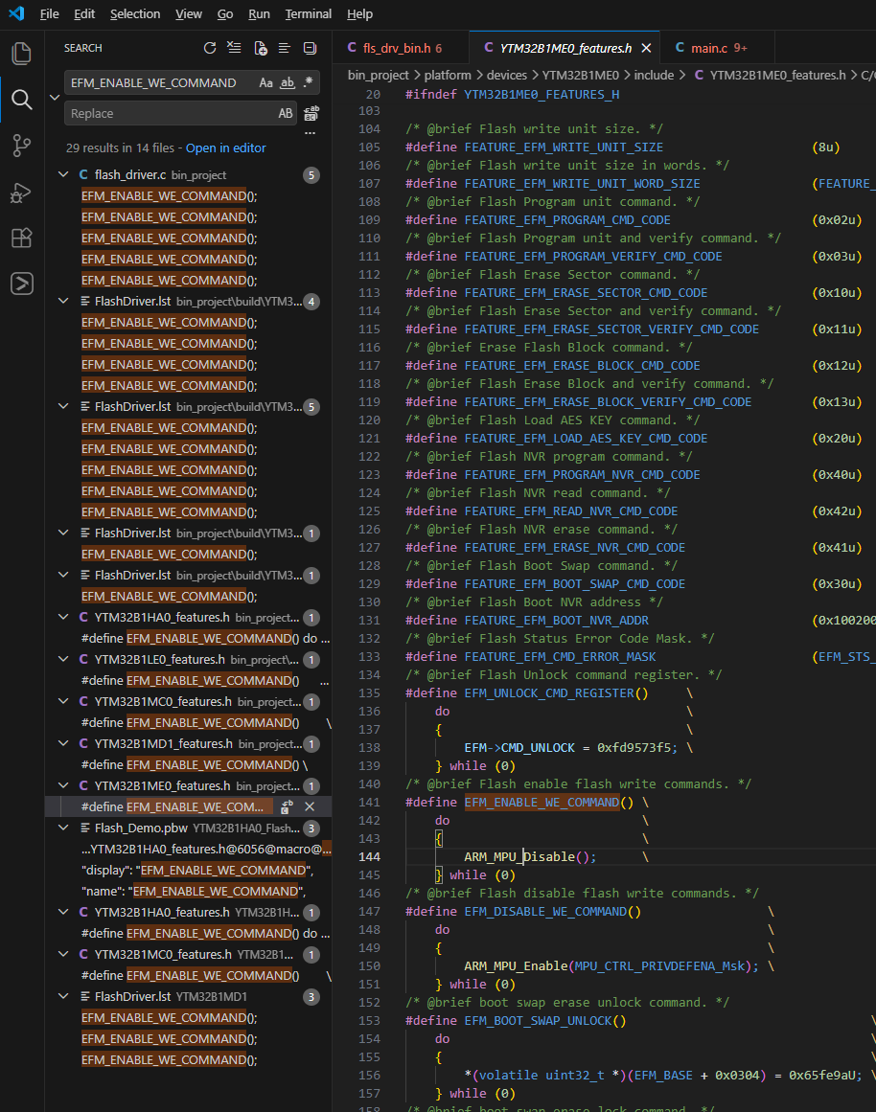876x1112 pixels.
Task: Enable Use Regular Expression search option
Action: (x=308, y=83)
